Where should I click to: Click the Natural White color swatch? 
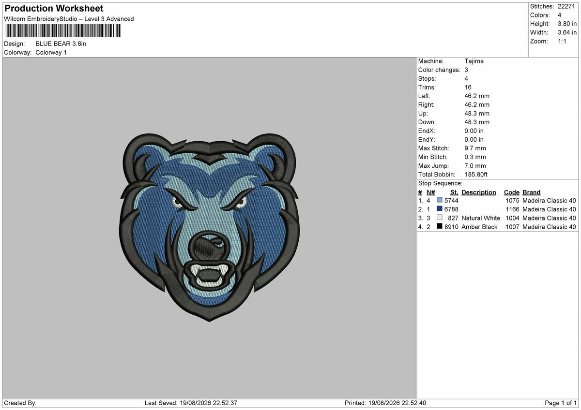pyautogui.click(x=440, y=218)
